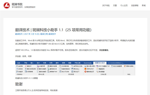Open the 审阅 ribbon tab
The width and height of the screenshot is (150, 95).
[63, 63]
